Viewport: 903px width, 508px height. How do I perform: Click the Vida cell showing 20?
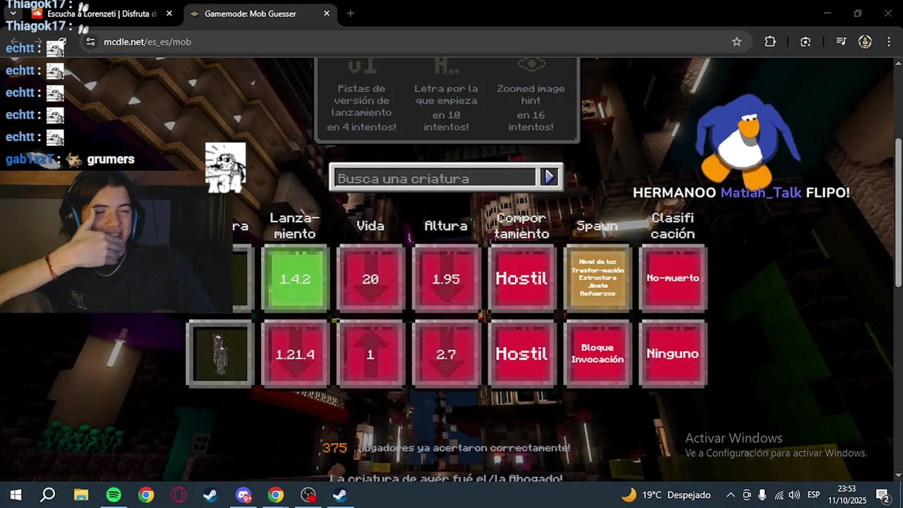tap(370, 278)
